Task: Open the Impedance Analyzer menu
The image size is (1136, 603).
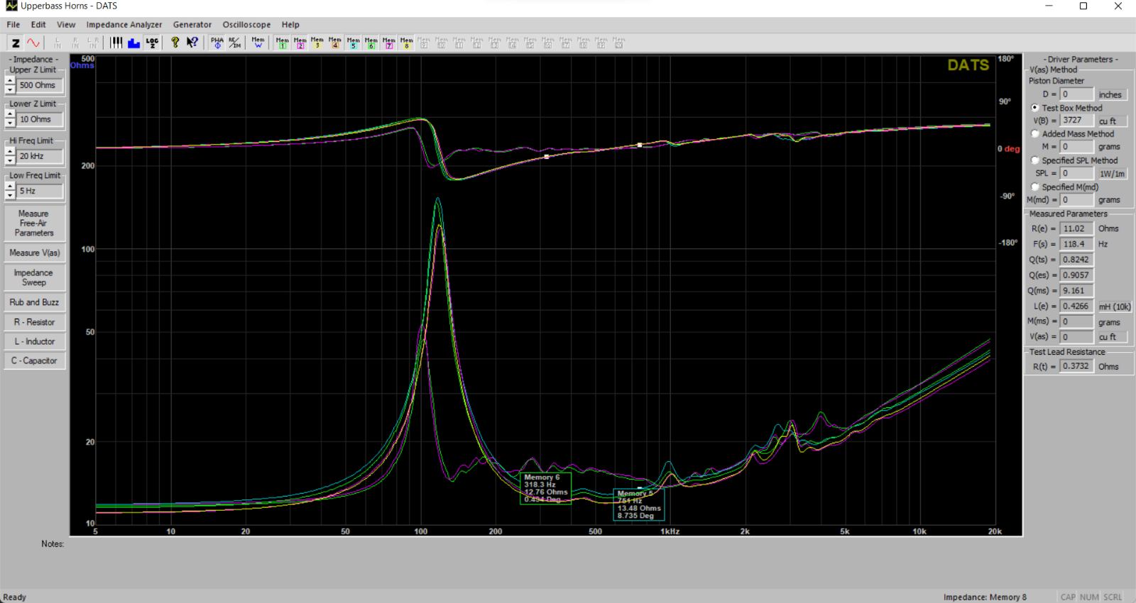Action: point(124,24)
